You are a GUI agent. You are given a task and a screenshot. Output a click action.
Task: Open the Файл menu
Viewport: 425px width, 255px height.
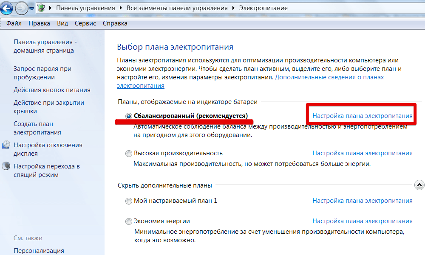click(14, 23)
